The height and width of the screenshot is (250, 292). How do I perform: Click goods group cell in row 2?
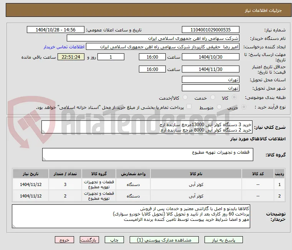[99, 196]
